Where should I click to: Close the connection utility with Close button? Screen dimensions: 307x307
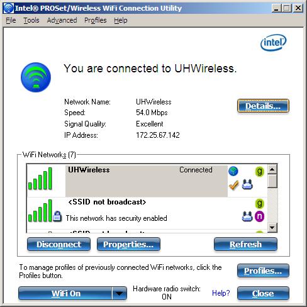click(x=263, y=293)
